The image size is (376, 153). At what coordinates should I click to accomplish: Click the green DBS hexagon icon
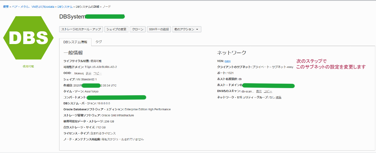point(28,38)
